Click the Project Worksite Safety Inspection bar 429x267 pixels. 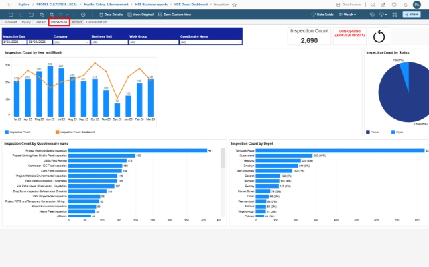[x=137, y=151]
